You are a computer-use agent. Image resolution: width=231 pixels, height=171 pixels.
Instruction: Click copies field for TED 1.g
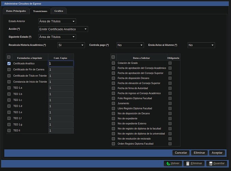tap(61, 124)
